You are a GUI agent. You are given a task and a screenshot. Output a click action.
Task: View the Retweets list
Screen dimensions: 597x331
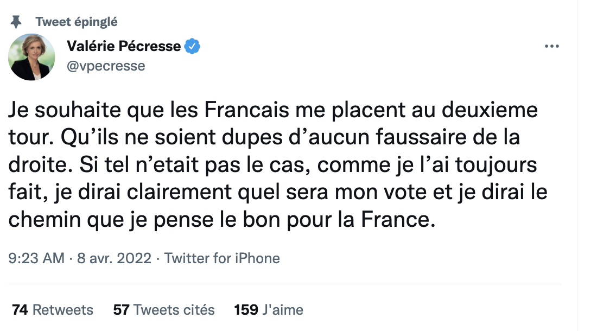(x=63, y=310)
